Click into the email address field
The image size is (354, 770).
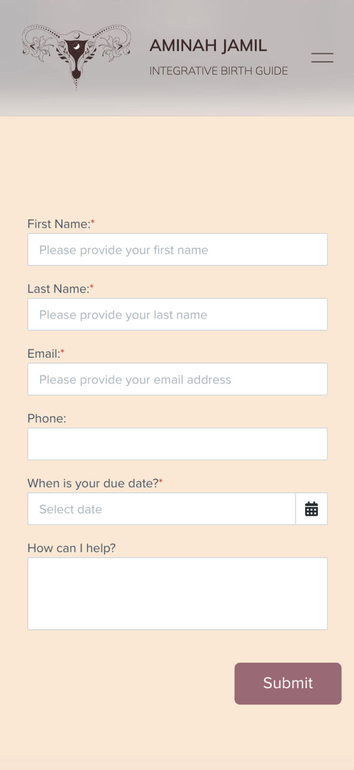(x=177, y=379)
